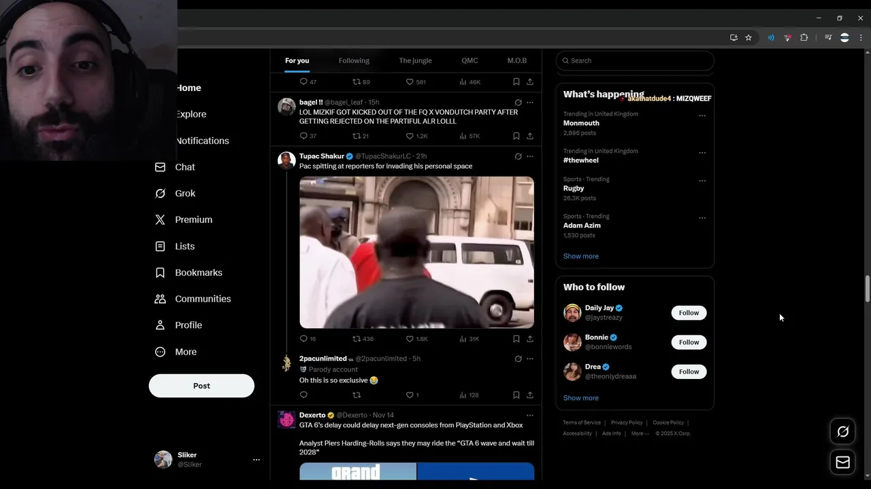Play the Tupac Shakur video thumbnail
Screen dimensions: 871x489
pyautogui.click(x=416, y=253)
